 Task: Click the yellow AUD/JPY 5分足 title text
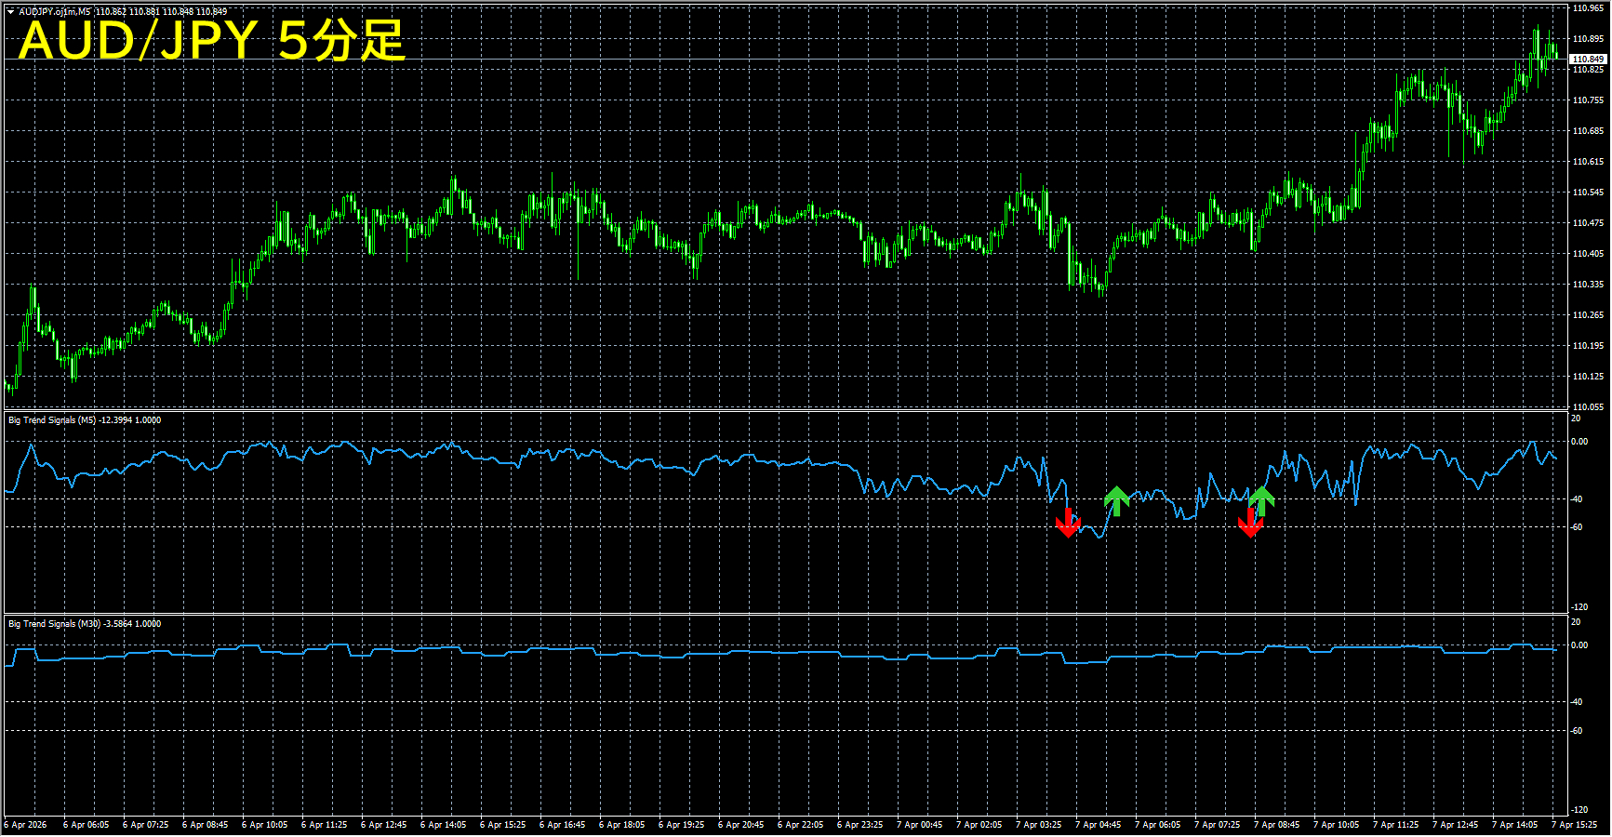coord(212,41)
